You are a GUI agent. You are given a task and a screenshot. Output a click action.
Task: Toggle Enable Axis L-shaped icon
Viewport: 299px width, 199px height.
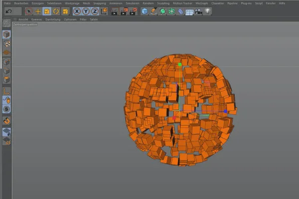click(6, 91)
